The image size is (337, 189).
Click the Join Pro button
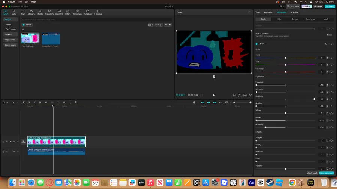[307, 6]
